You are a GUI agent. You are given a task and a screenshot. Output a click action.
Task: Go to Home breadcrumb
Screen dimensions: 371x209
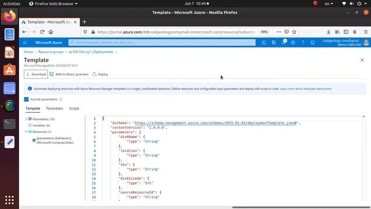[28, 52]
